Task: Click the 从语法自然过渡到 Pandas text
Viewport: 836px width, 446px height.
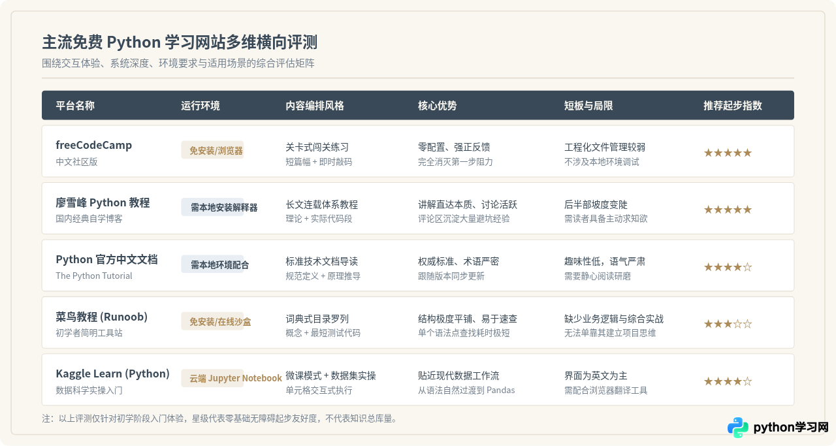Action: (466, 390)
